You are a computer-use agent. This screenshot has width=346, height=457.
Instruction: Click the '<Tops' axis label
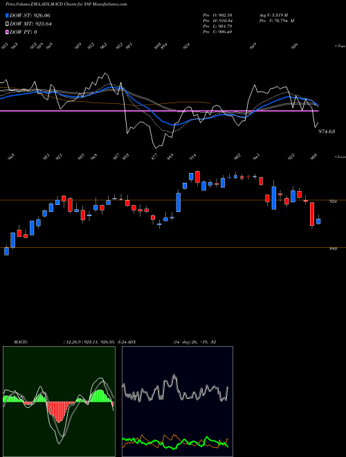[340, 46]
